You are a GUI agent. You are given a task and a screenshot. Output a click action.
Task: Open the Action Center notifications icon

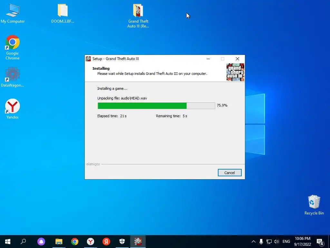coord(320,242)
